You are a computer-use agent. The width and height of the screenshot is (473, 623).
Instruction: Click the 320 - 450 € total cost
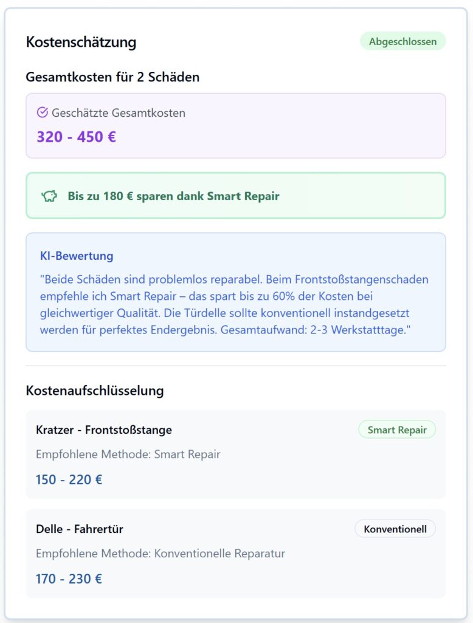pyautogui.click(x=76, y=137)
